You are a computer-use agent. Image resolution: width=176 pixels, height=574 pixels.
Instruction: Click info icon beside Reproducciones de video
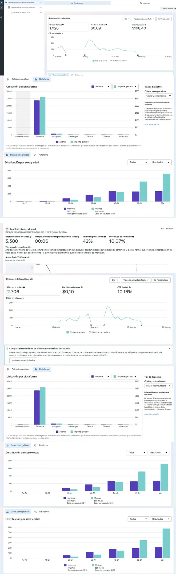pos(31,237)
